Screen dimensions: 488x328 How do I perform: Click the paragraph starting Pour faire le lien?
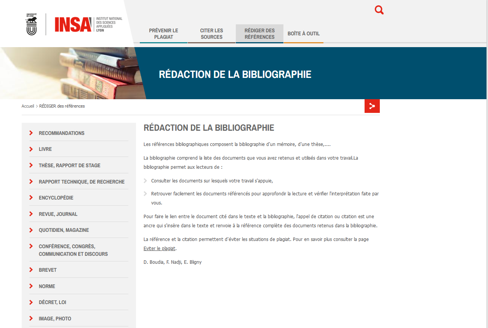261,221
